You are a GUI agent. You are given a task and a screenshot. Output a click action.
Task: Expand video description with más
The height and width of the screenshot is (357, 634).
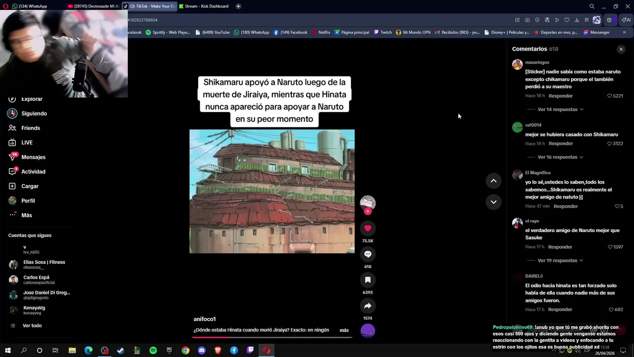344,330
